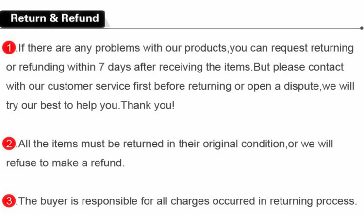This screenshot has height=217, width=364.
Task: Click 'All the items must be returned' text
Action: [x=91, y=144]
